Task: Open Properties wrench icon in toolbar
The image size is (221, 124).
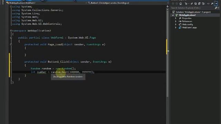Action: coord(212,4)
